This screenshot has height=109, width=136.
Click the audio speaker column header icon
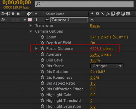(x=8, y=14)
